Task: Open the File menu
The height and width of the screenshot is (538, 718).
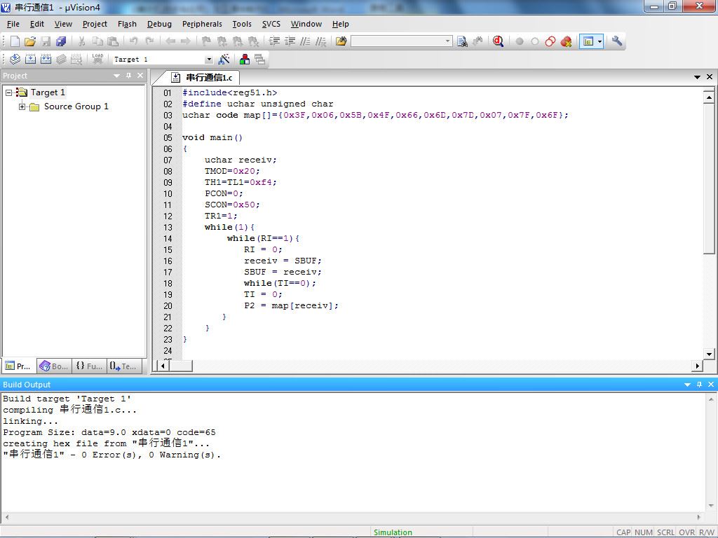Action: tap(13, 24)
